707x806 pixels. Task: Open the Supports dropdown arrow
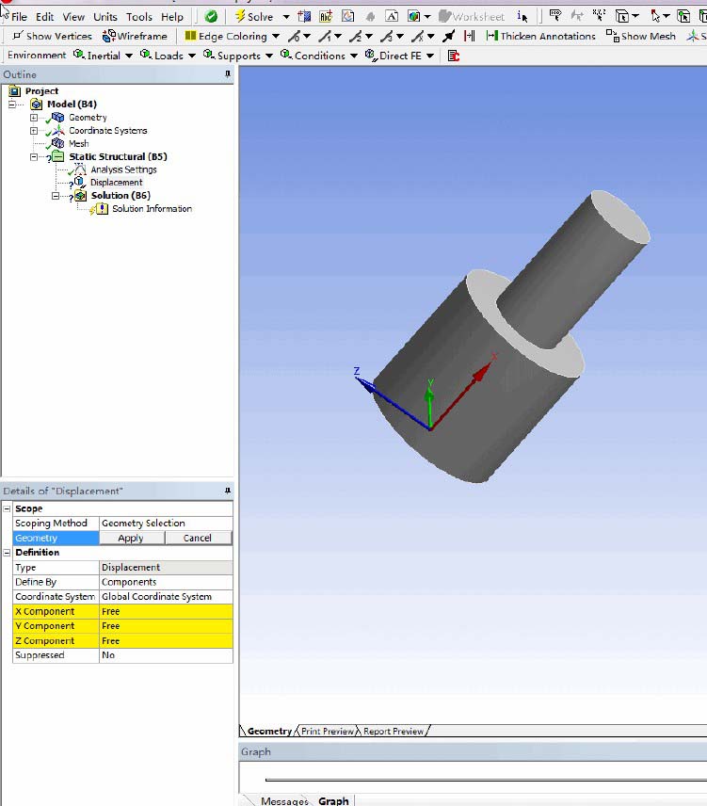click(x=268, y=56)
